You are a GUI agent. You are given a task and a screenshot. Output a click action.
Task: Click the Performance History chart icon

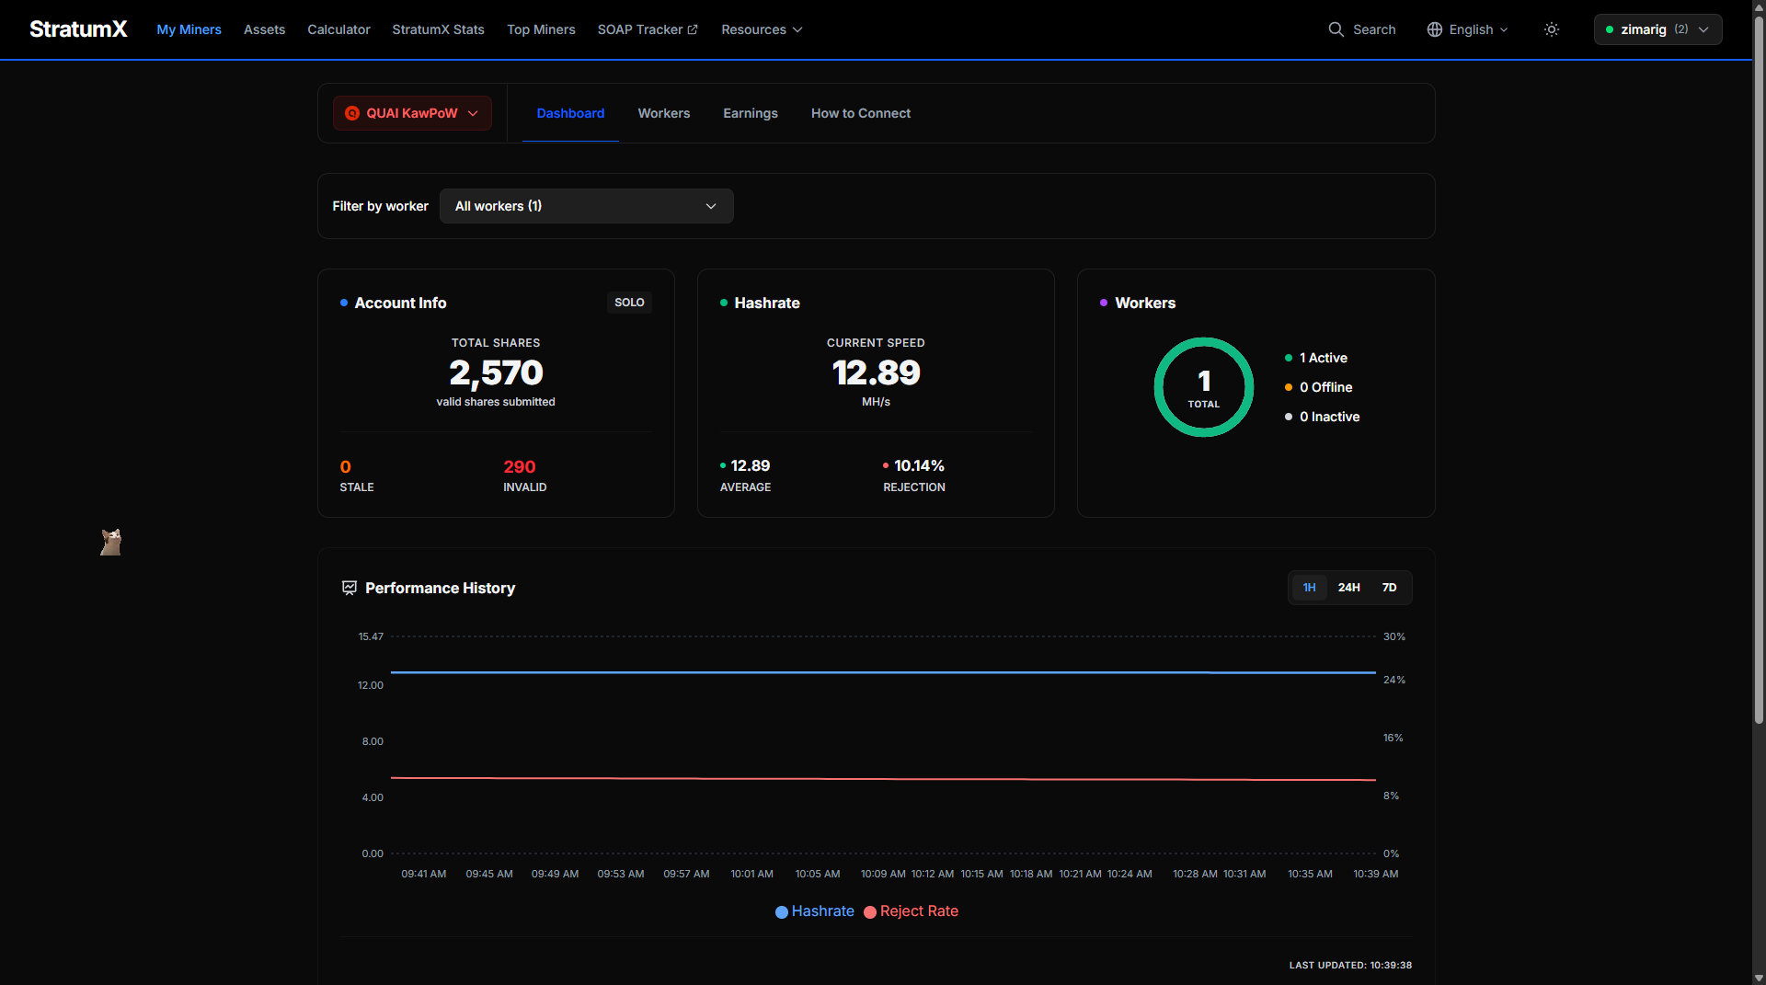coord(349,588)
